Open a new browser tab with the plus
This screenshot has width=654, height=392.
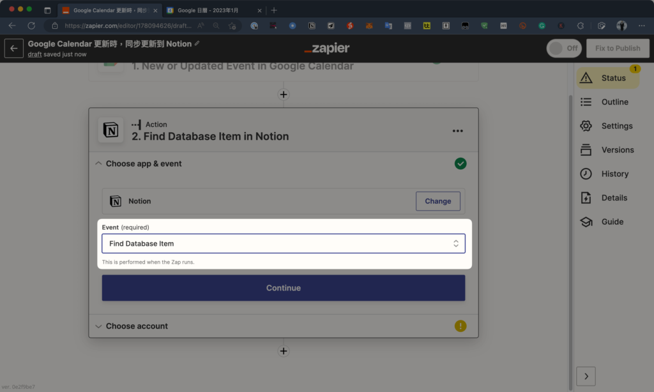tap(273, 10)
